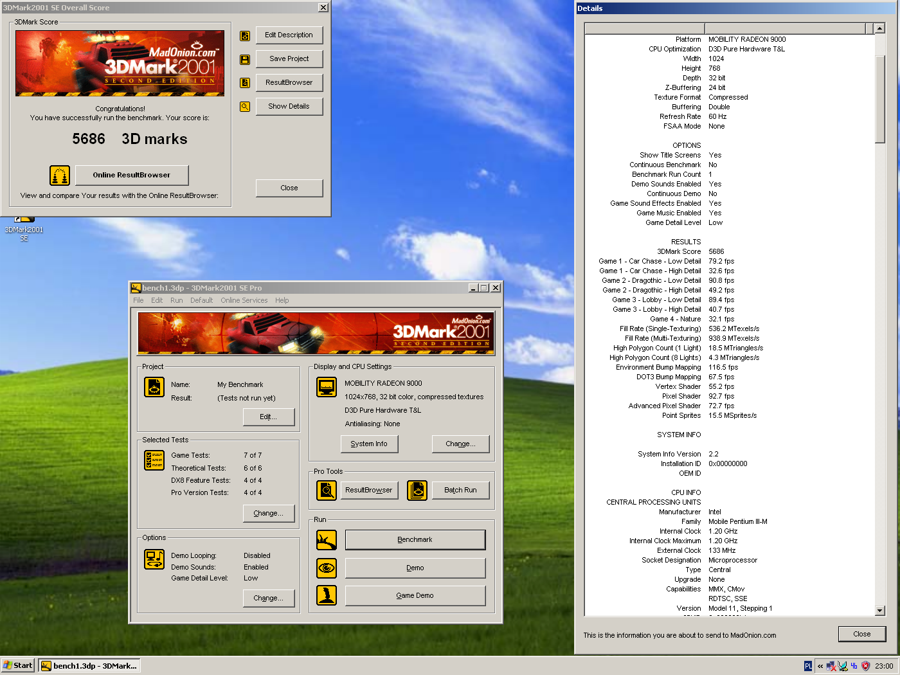
Task: Click the Show Details button
Action: coord(289,107)
